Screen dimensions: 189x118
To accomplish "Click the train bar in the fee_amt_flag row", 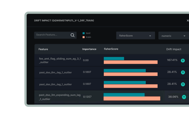I will 131,62.
